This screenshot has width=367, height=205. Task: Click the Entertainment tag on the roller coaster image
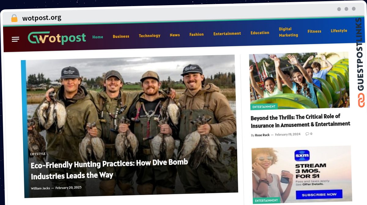(264, 107)
